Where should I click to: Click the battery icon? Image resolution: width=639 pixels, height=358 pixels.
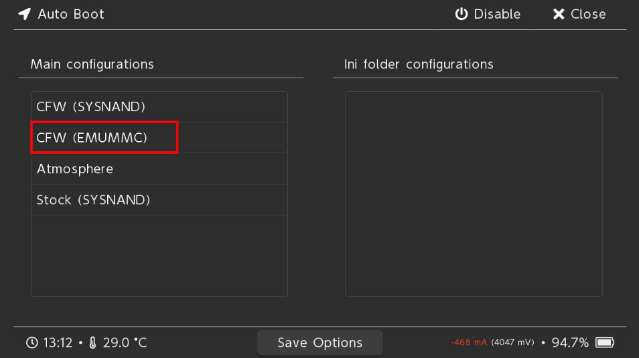click(604, 343)
